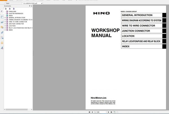Select the GENERAL INTRODUCTION bookmark label
The image size is (169, 114).
[17, 18]
